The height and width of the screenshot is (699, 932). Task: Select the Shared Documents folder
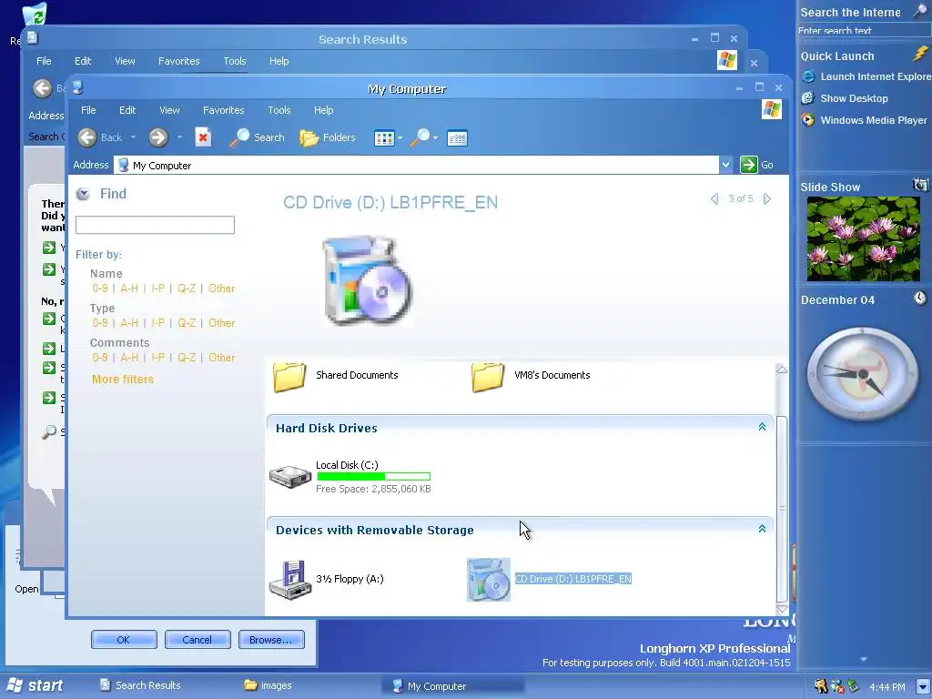pos(336,376)
